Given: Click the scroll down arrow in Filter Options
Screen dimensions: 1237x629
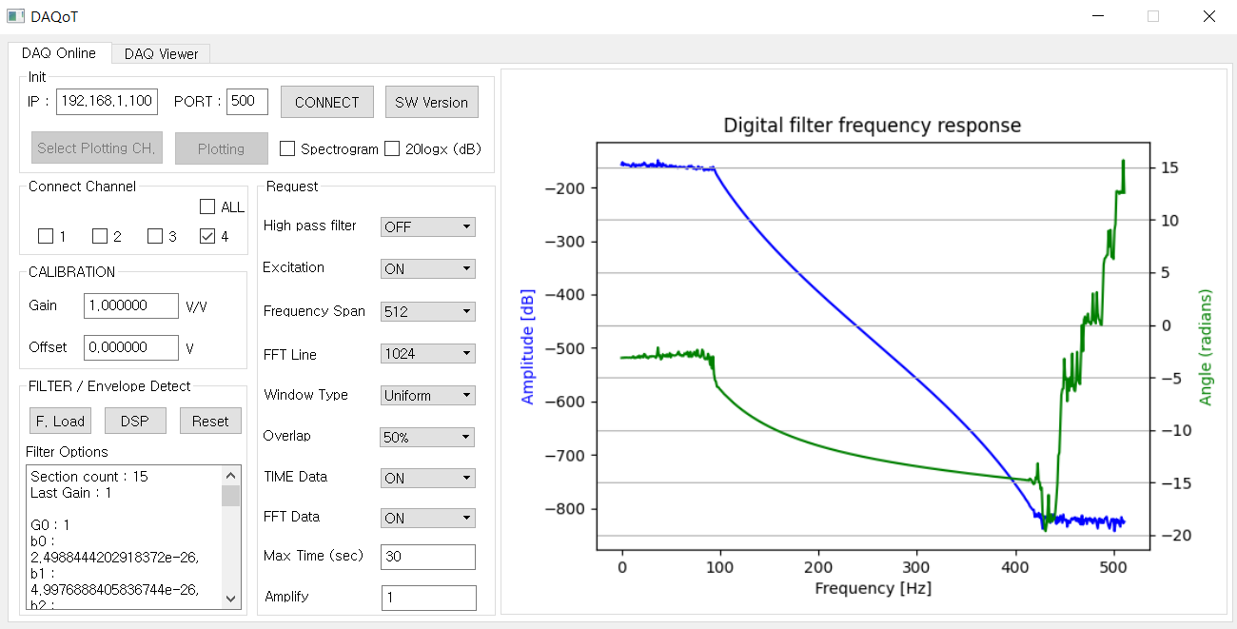Looking at the screenshot, I should coord(231,598).
